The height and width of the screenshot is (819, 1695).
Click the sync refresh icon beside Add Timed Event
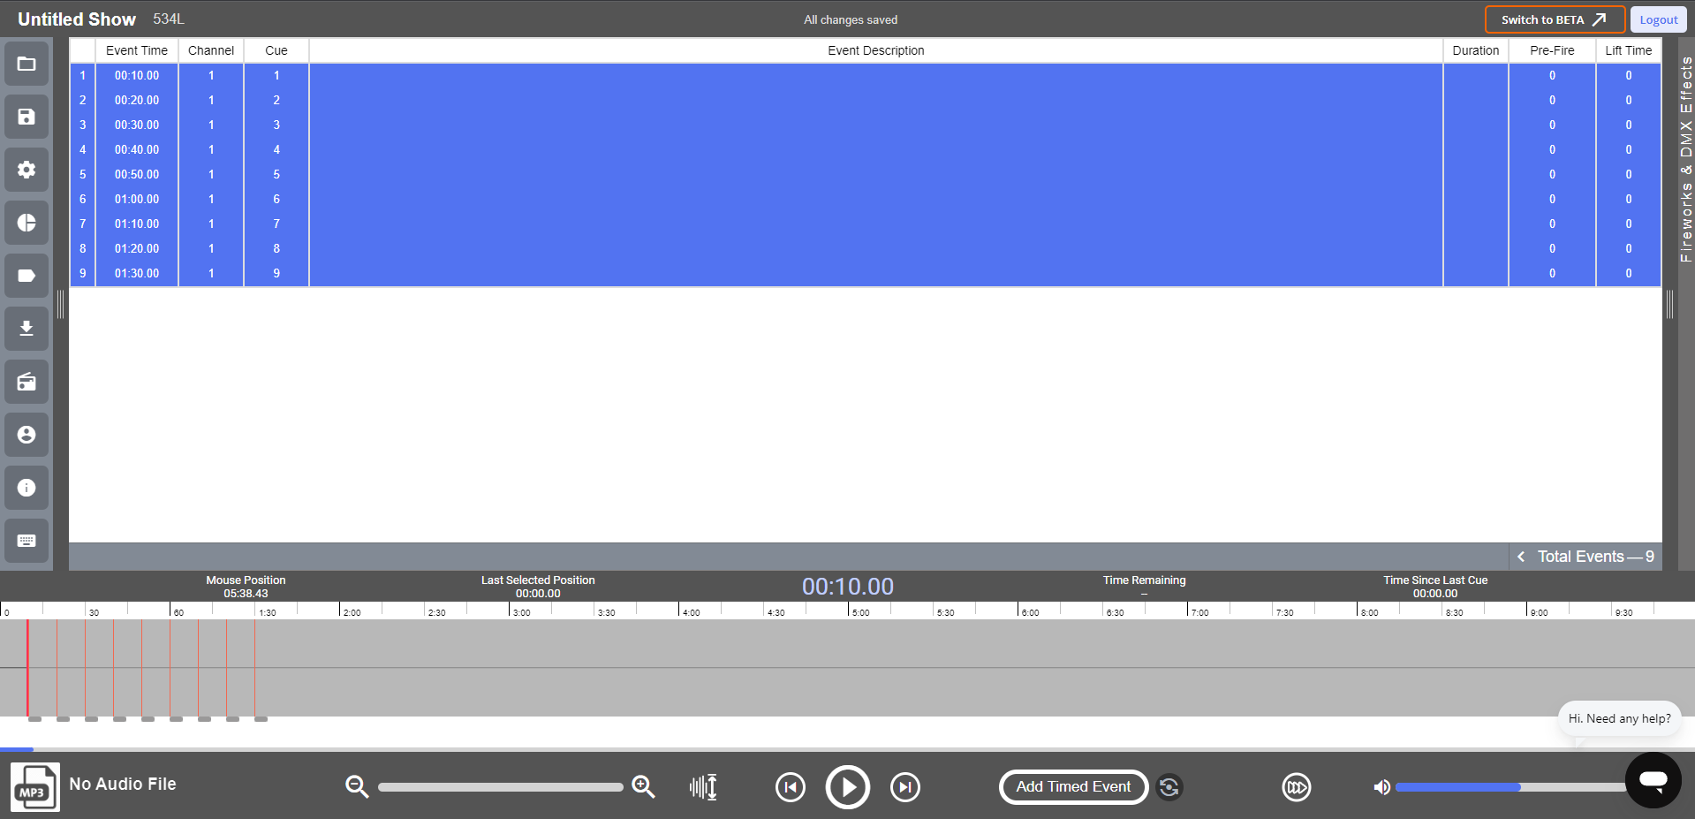click(x=1169, y=787)
